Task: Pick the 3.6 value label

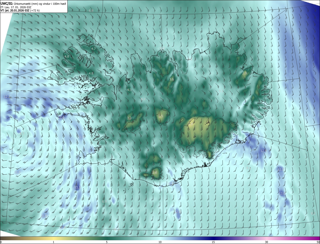Action: point(171,79)
